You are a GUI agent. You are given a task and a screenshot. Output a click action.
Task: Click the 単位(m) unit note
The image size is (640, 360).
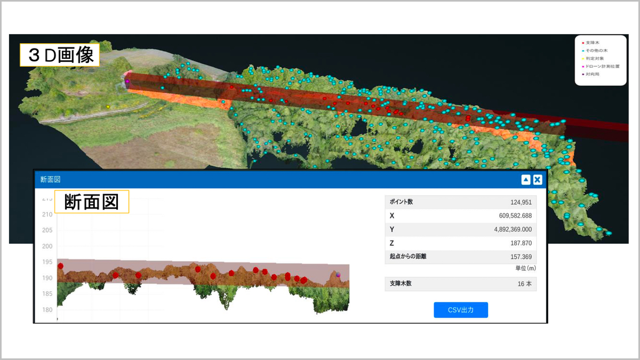tap(525, 268)
